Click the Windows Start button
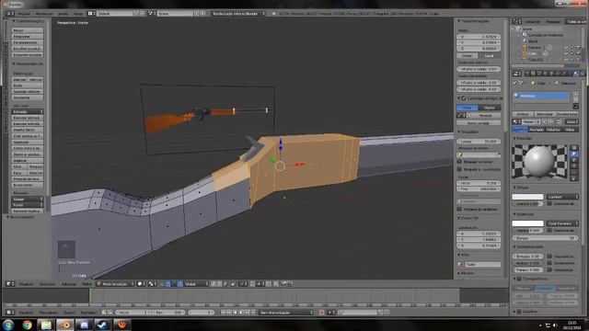The width and height of the screenshot is (589, 331). 8,325
